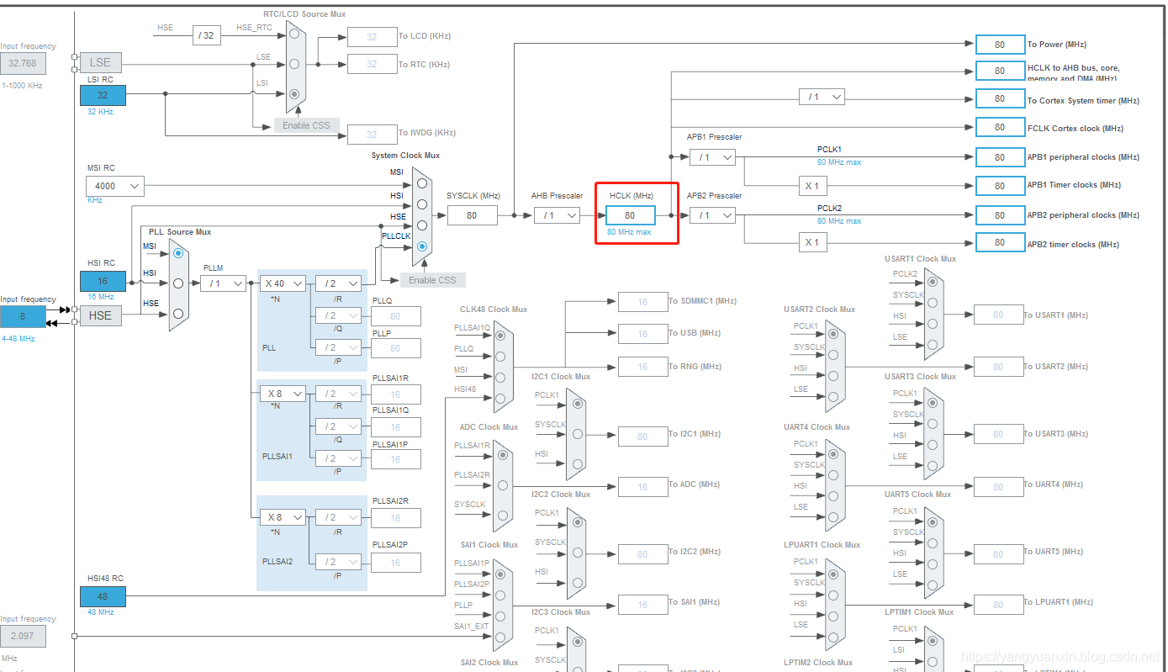This screenshot has width=1168, height=672.
Task: Click the LSI RC 32 block
Action: click(103, 95)
